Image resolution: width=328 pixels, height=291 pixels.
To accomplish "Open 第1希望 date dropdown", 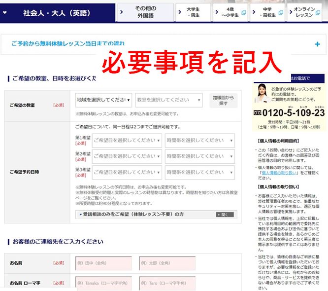I will click(127, 141).
